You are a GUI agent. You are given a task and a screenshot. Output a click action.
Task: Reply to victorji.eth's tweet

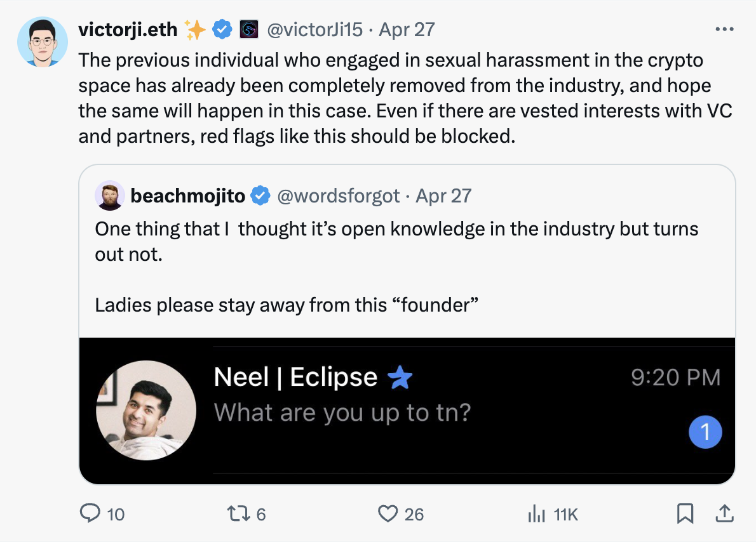tap(90, 515)
